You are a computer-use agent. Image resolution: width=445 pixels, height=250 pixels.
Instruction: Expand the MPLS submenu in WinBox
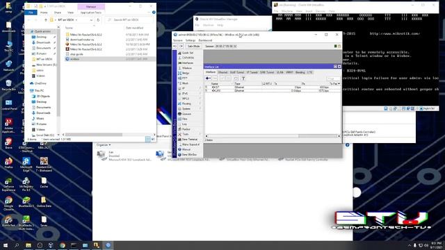pos(189,99)
